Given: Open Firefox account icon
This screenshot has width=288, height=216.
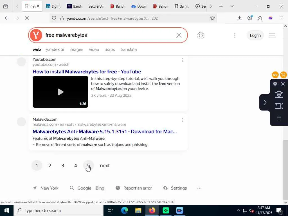Looking at the screenshot, I should (250, 18).
